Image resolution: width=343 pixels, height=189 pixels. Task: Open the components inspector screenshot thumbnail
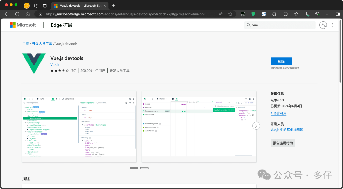(x=79, y=127)
